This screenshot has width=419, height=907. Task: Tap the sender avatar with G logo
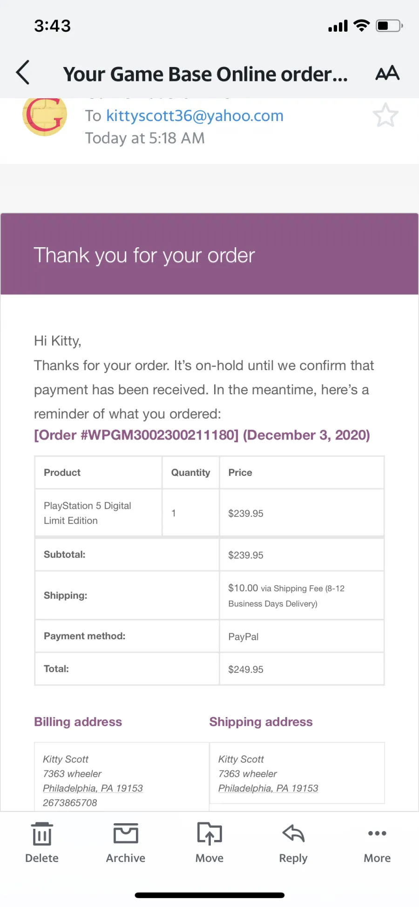click(45, 115)
